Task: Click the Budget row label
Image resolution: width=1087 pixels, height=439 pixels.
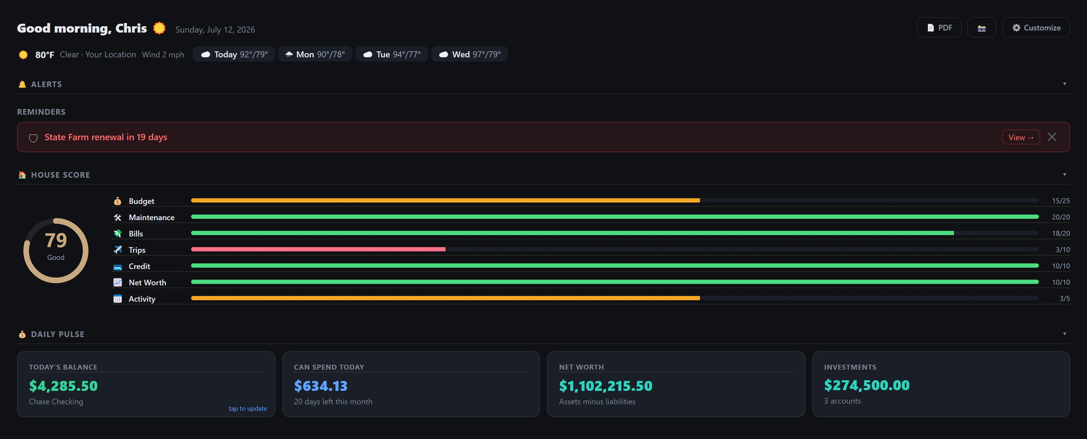Action: [142, 201]
